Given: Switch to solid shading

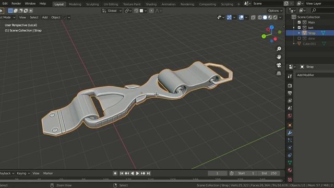Looking at the screenshot, I should point(265,17).
